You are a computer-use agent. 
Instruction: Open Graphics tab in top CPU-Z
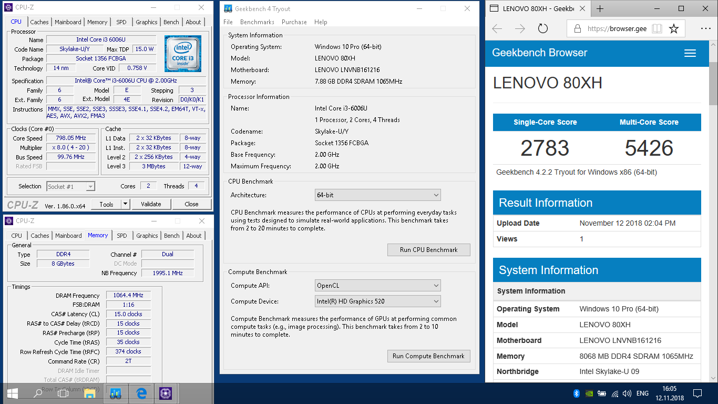tap(147, 22)
